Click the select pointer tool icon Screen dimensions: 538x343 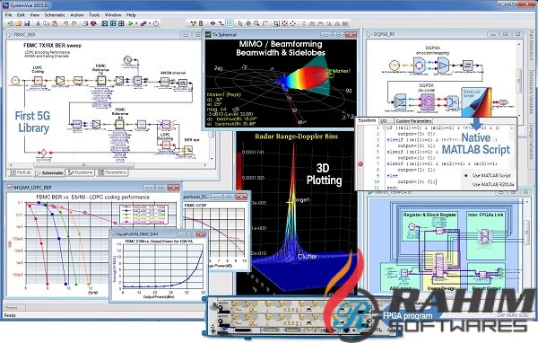[x=240, y=23]
